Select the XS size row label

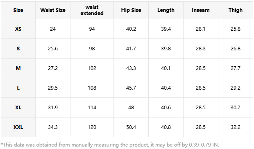pyautogui.click(x=18, y=29)
